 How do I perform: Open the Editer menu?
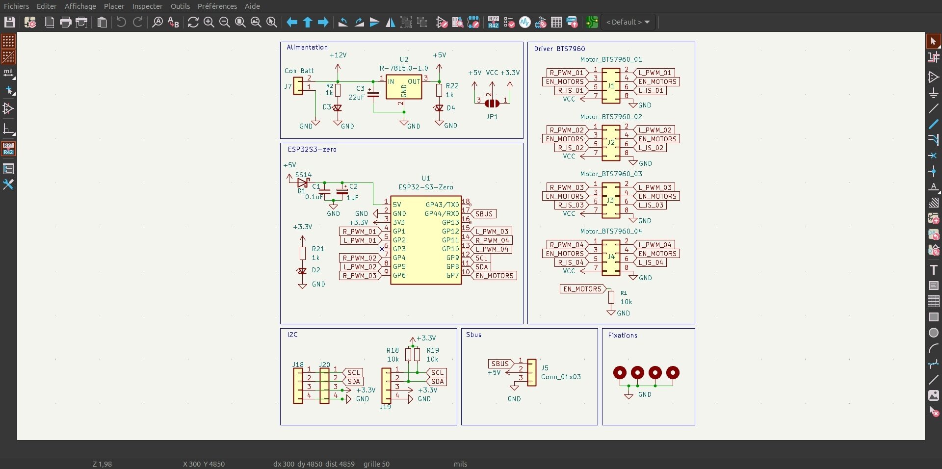click(47, 6)
